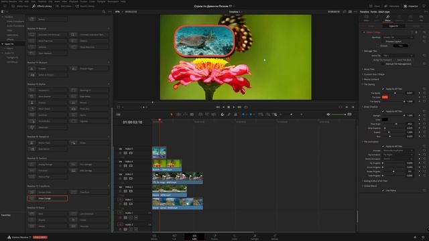Toggle the Linked Selection chain icon

click(x=229, y=114)
